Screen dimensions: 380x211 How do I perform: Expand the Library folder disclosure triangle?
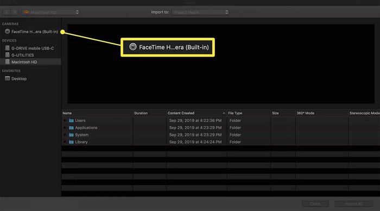[65, 142]
